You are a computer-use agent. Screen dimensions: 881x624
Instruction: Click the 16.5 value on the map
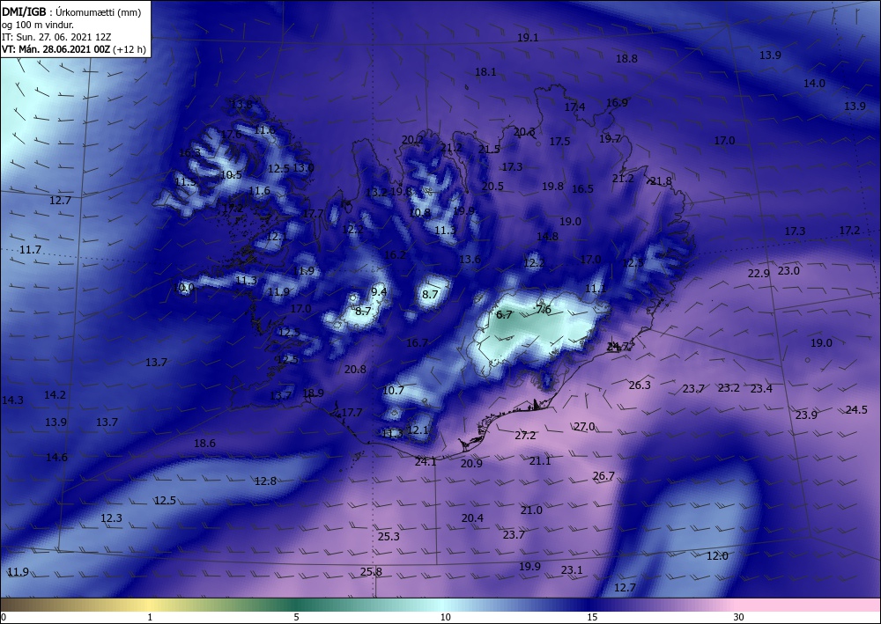582,189
